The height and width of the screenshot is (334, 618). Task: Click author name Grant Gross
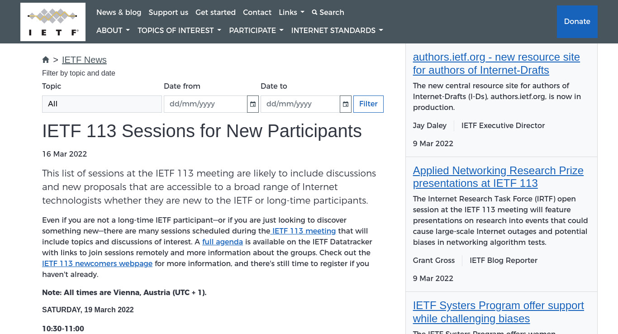(x=434, y=260)
